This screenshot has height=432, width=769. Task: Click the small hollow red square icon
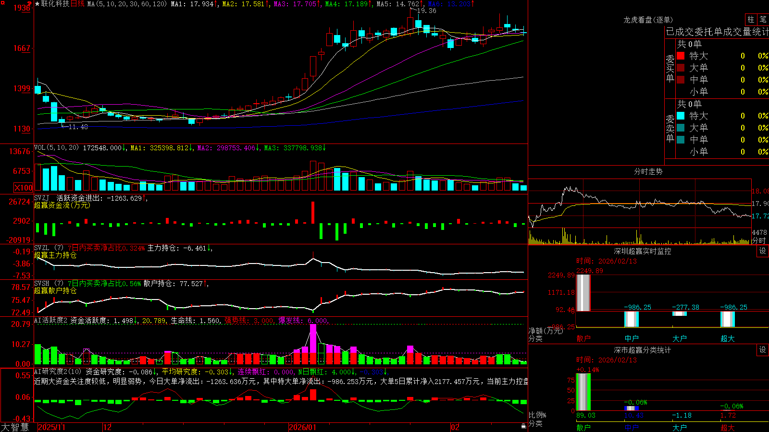coord(2,3)
